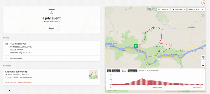Toggle the Surfaces profile option

[x=116, y=71]
